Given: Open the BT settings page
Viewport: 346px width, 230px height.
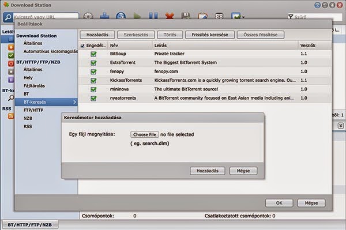Looking at the screenshot, I should (x=26, y=94).
